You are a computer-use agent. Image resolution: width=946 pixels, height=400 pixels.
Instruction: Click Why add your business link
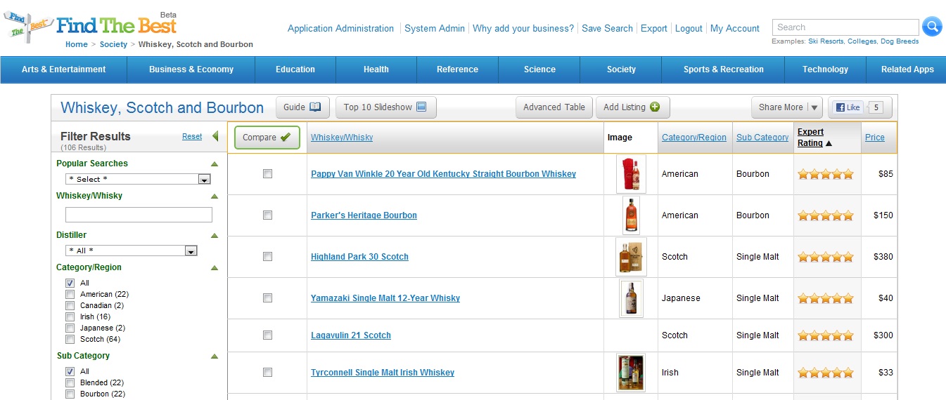523,29
